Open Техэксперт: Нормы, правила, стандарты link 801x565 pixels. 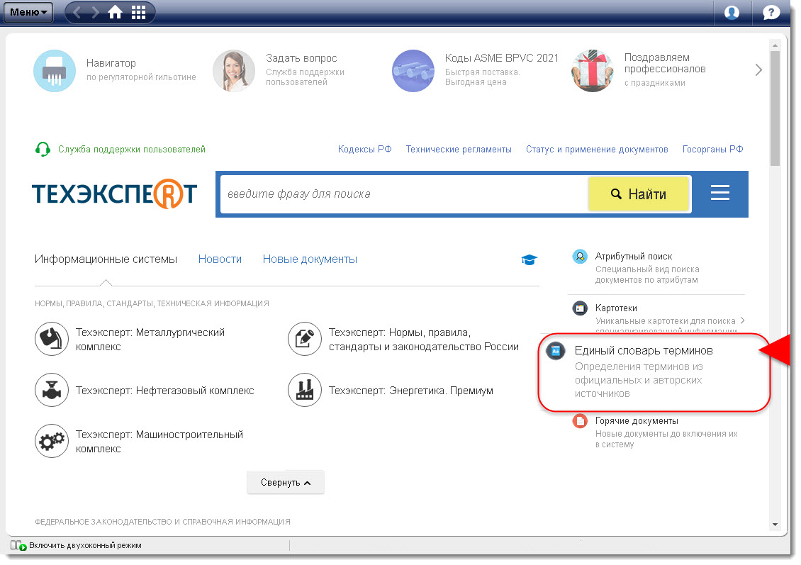[x=423, y=339]
